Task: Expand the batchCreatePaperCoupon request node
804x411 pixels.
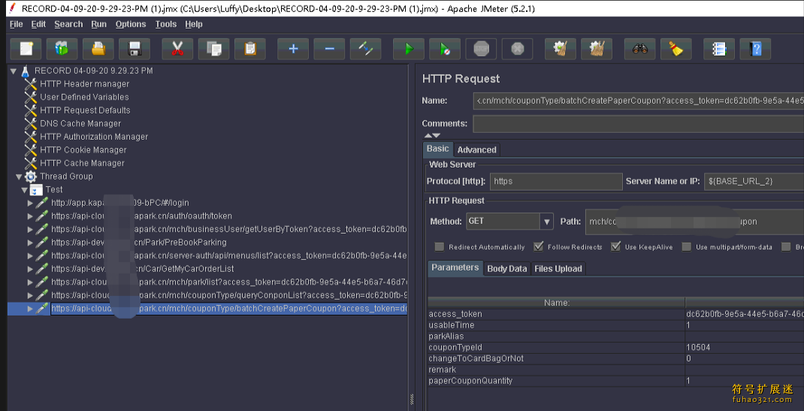Action: [30, 309]
